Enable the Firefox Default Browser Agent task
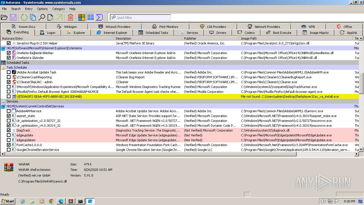 click(x=9, y=92)
